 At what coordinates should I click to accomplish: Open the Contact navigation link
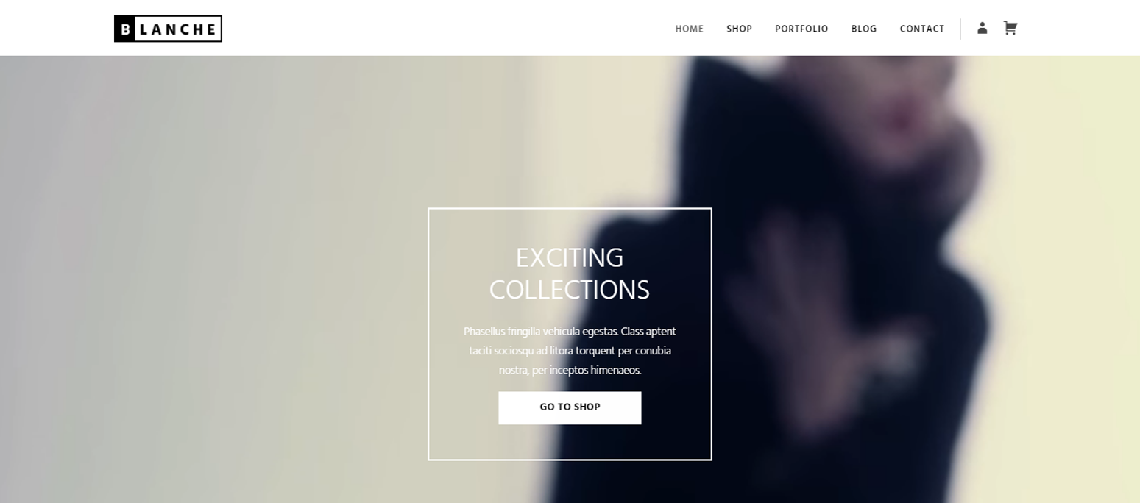[x=922, y=29]
